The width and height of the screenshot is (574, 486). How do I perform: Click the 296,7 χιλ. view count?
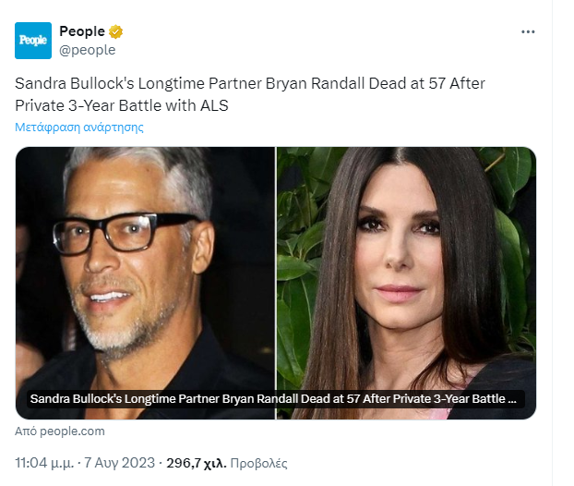pos(196,462)
